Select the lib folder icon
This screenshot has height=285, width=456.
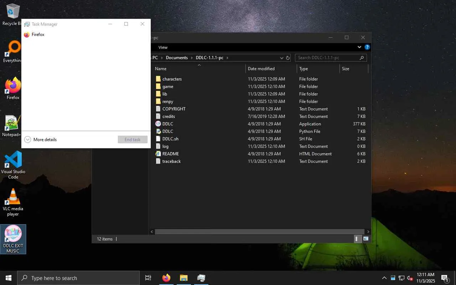coord(158,94)
